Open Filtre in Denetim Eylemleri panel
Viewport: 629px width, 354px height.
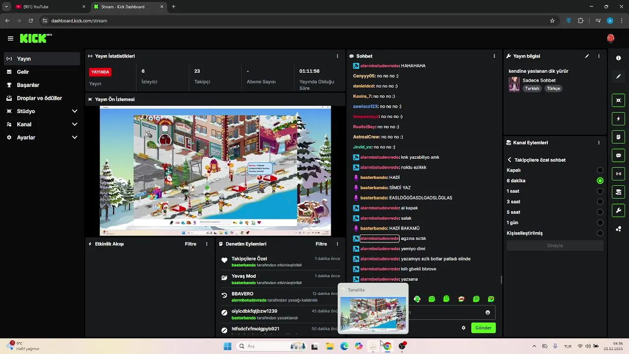(x=321, y=244)
